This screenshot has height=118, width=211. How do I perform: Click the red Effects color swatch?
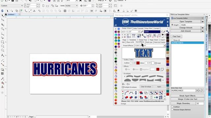(x=158, y=69)
